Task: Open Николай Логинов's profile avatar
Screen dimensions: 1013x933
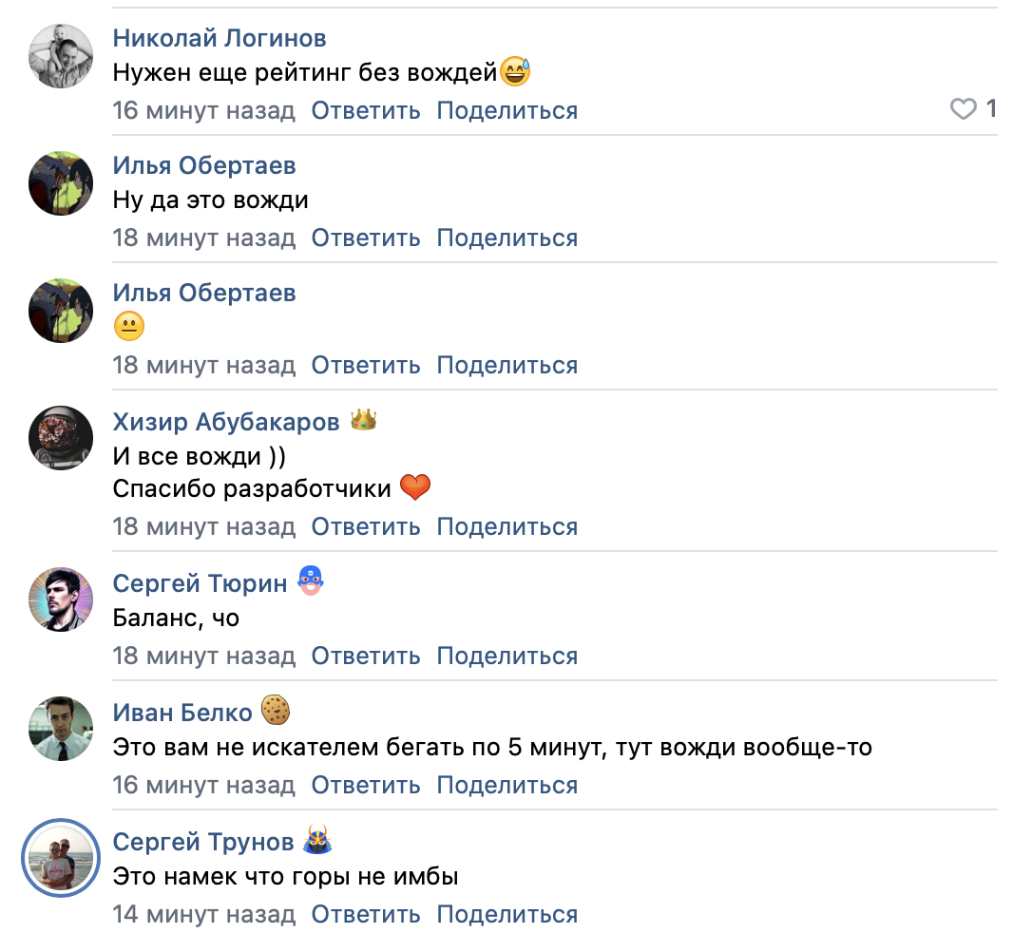Action: pyautogui.click(x=61, y=56)
